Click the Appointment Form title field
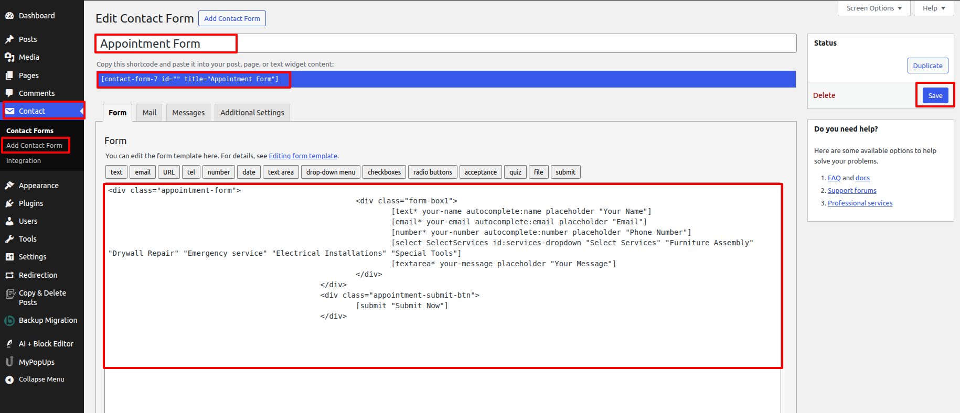The width and height of the screenshot is (960, 413). 445,44
